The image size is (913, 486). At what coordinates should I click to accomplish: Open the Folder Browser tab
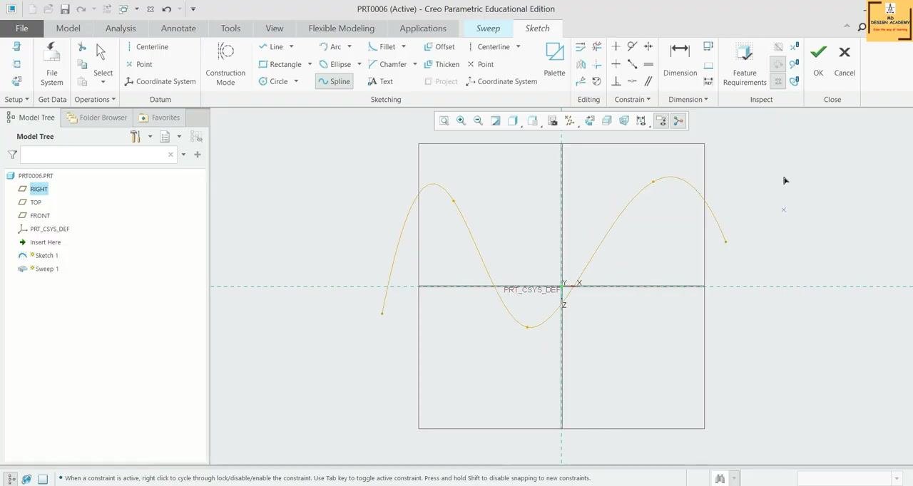[96, 118]
